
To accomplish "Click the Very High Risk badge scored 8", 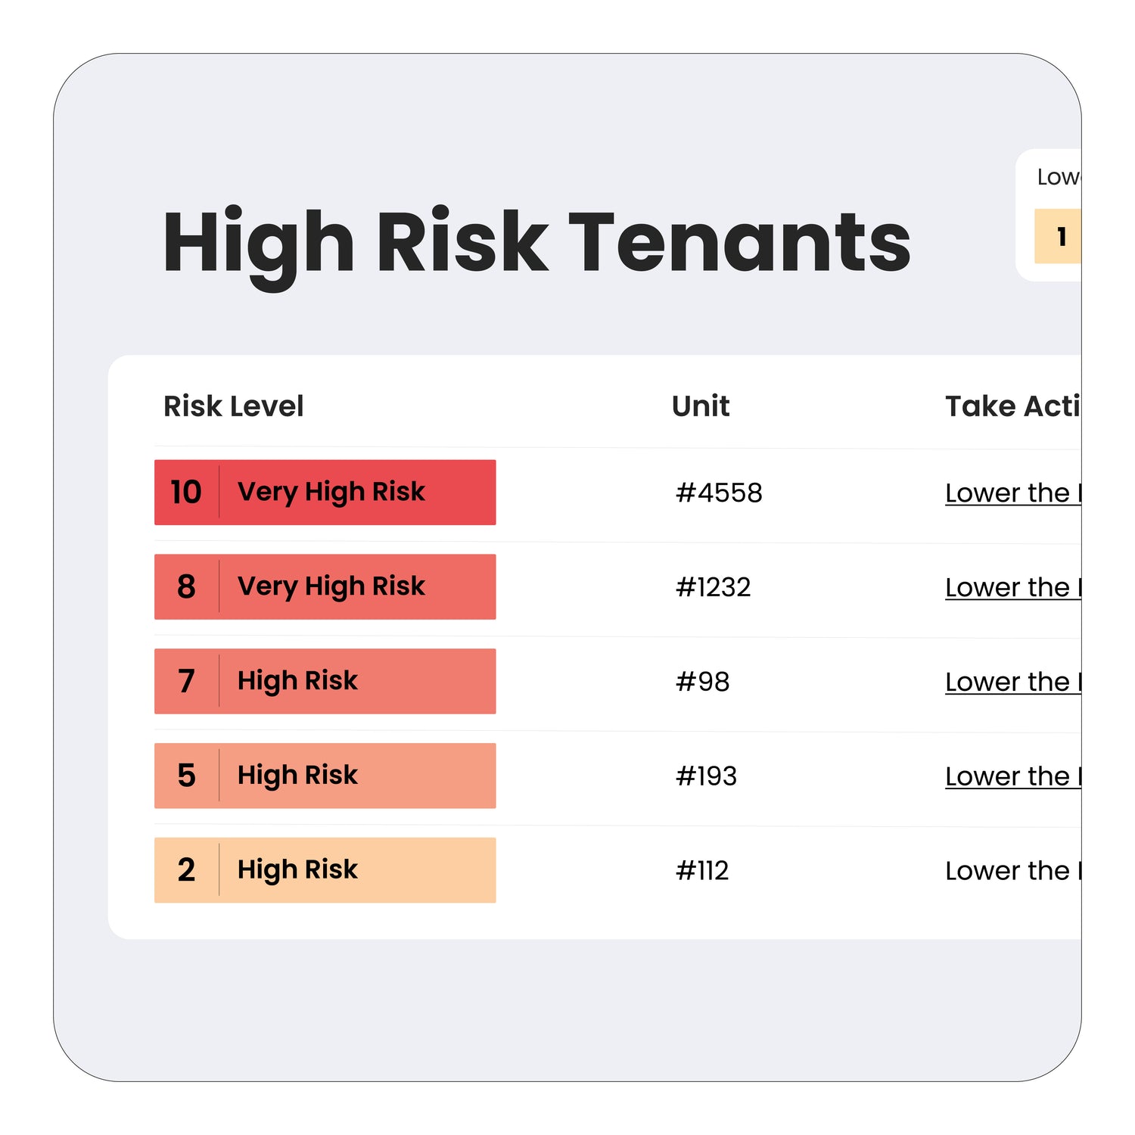I will (x=325, y=587).
